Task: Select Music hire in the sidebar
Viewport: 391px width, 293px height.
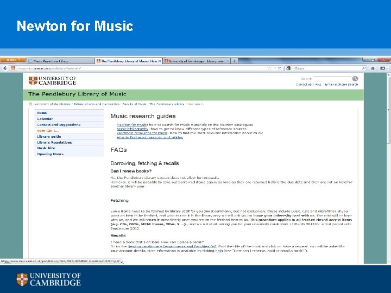Action: tap(69, 148)
